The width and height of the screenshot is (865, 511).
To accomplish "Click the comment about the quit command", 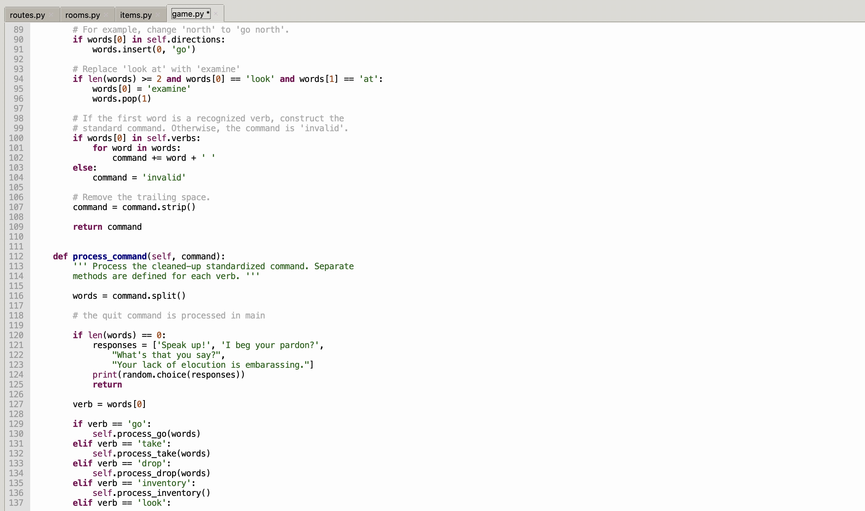I will coord(169,315).
